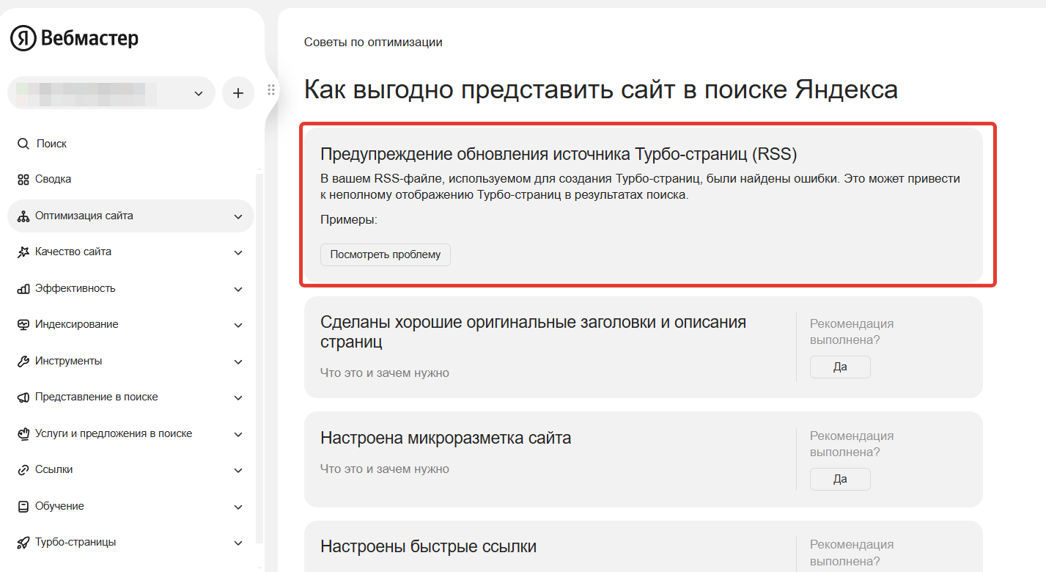Click the Поиск magnifier icon
Image resolution: width=1046 pixels, height=572 pixels.
[x=23, y=144]
